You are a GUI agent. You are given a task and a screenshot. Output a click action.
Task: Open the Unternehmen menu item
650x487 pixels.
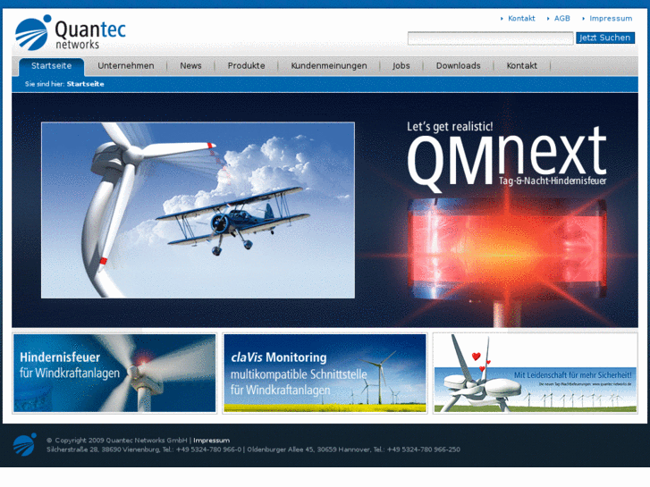coord(125,66)
